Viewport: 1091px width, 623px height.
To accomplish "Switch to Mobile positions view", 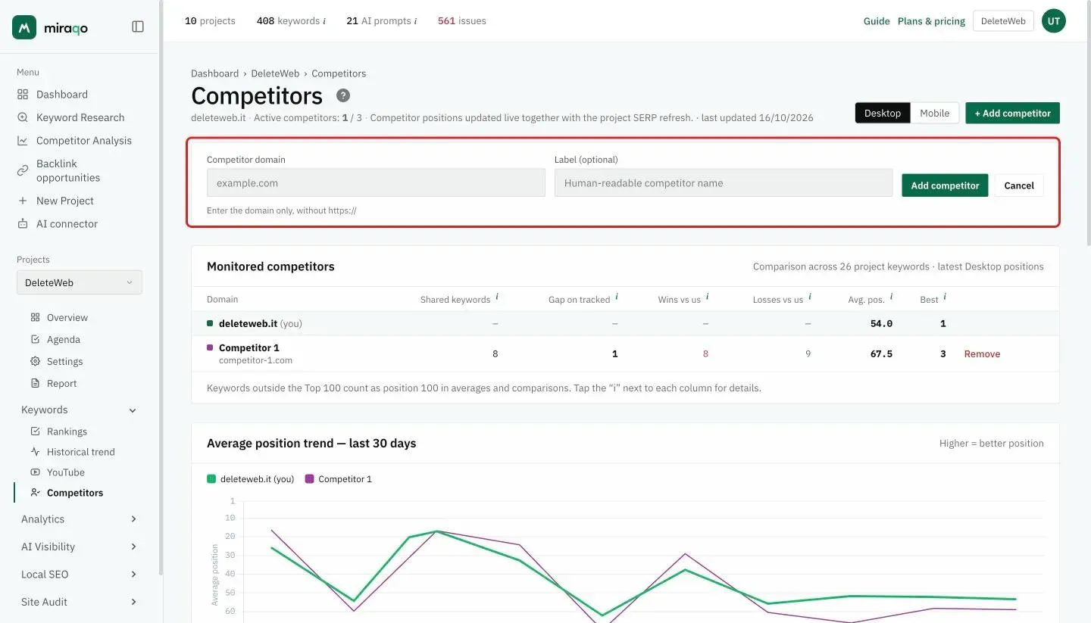I will [x=935, y=113].
